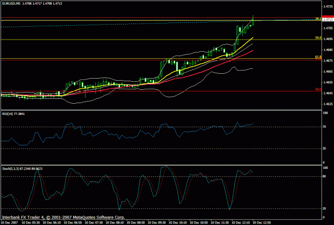Viewport: 334px width, 225px height.
Task: Select the 100 label in RSI panel
Action: pyautogui.click(x=325, y=113)
